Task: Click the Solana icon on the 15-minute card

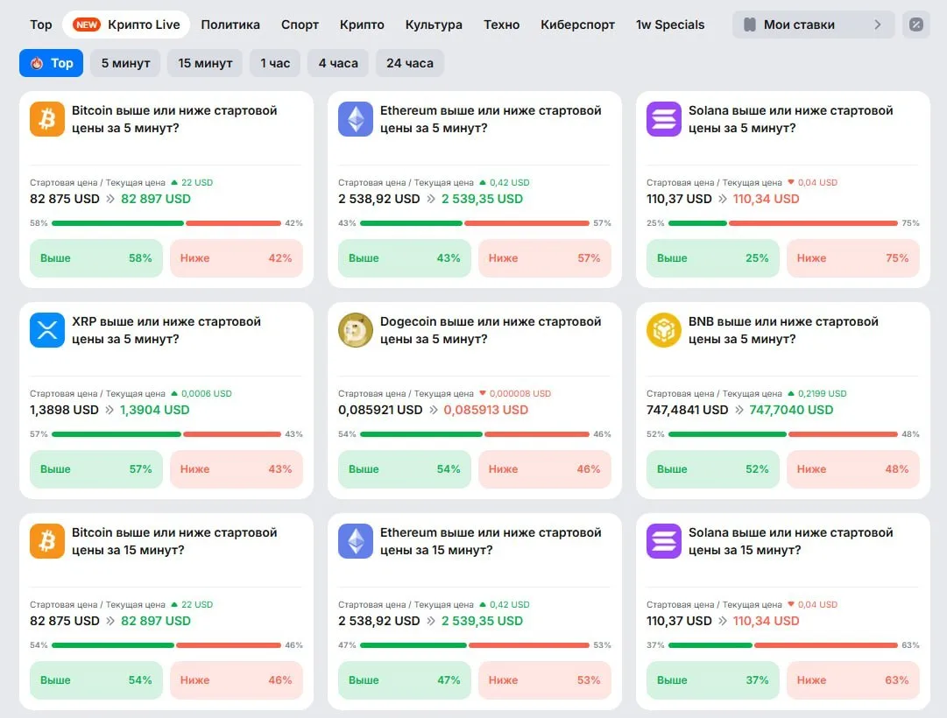Action: click(x=664, y=541)
